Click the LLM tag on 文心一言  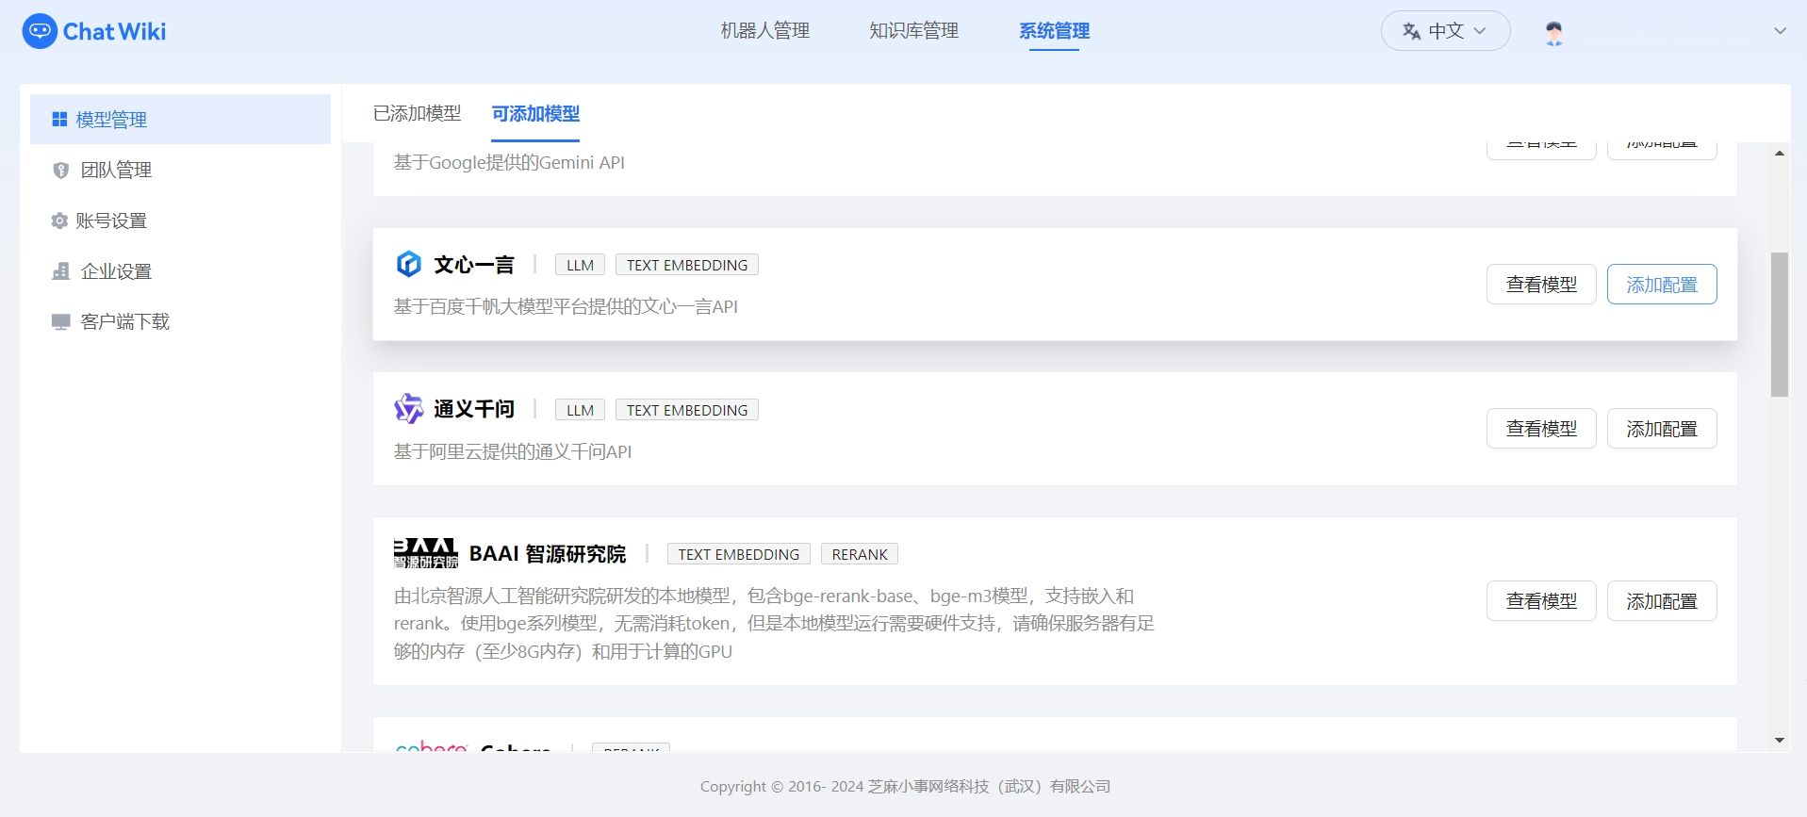(580, 265)
